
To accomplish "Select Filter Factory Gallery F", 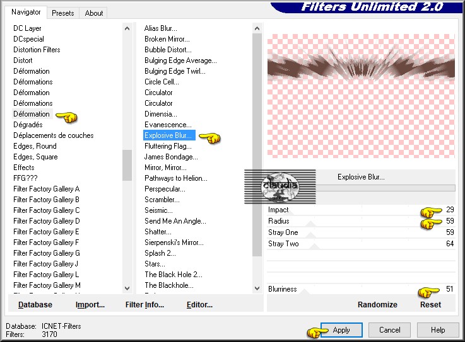I will pos(46,242).
